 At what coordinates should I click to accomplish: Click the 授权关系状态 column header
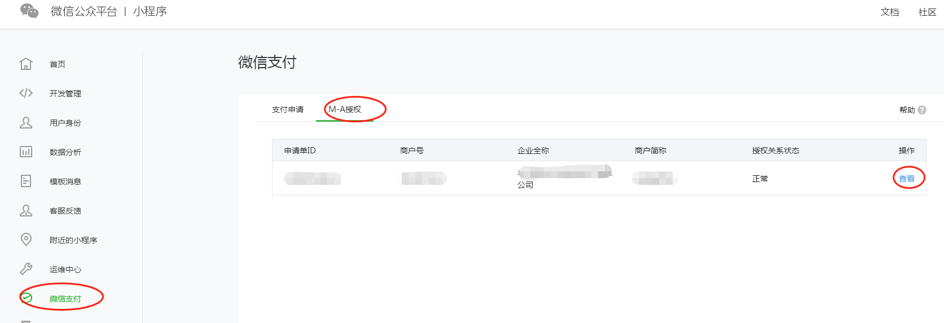click(775, 151)
